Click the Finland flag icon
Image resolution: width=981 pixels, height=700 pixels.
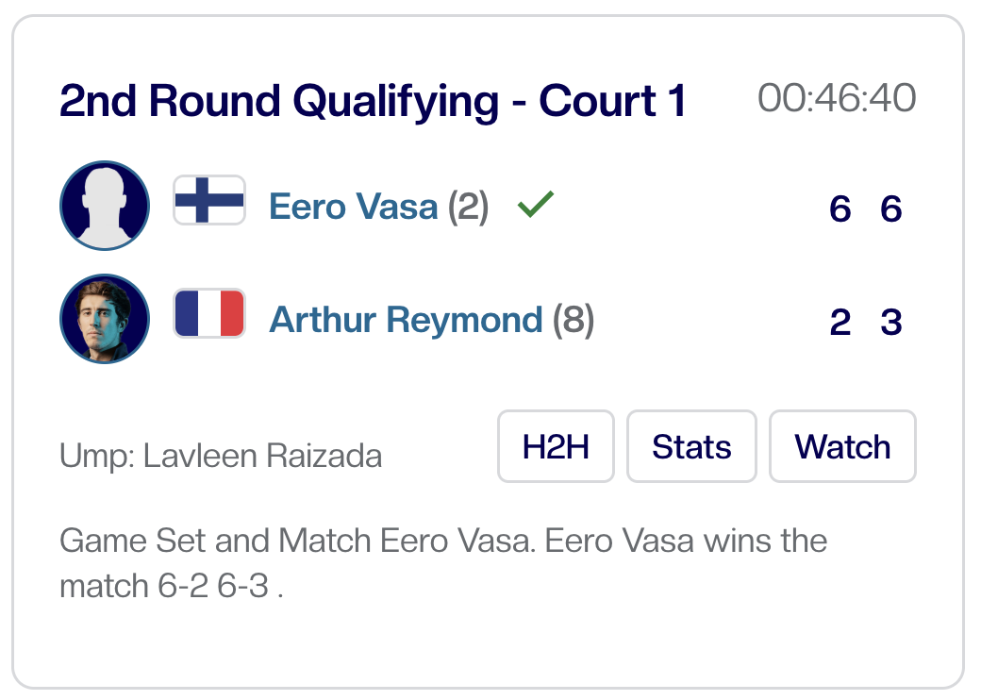coord(209,201)
